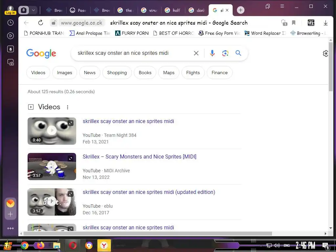Open the screenshot capture sidebar icon
The width and height of the screenshot is (336, 252).
click(10, 62)
